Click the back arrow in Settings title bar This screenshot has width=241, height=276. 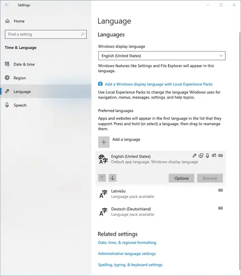pyautogui.click(x=7, y=5)
